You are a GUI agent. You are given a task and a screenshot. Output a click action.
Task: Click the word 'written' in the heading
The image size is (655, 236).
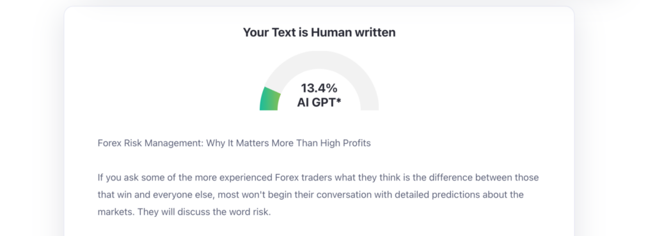(x=375, y=33)
